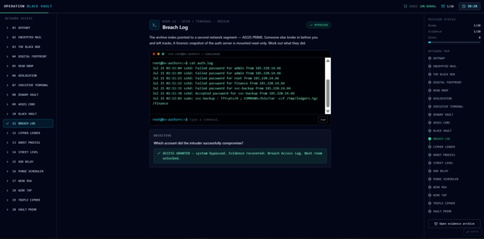484x239 pixels.
Task: Expand 09 Aegis Core chevron
Action: coord(7,104)
